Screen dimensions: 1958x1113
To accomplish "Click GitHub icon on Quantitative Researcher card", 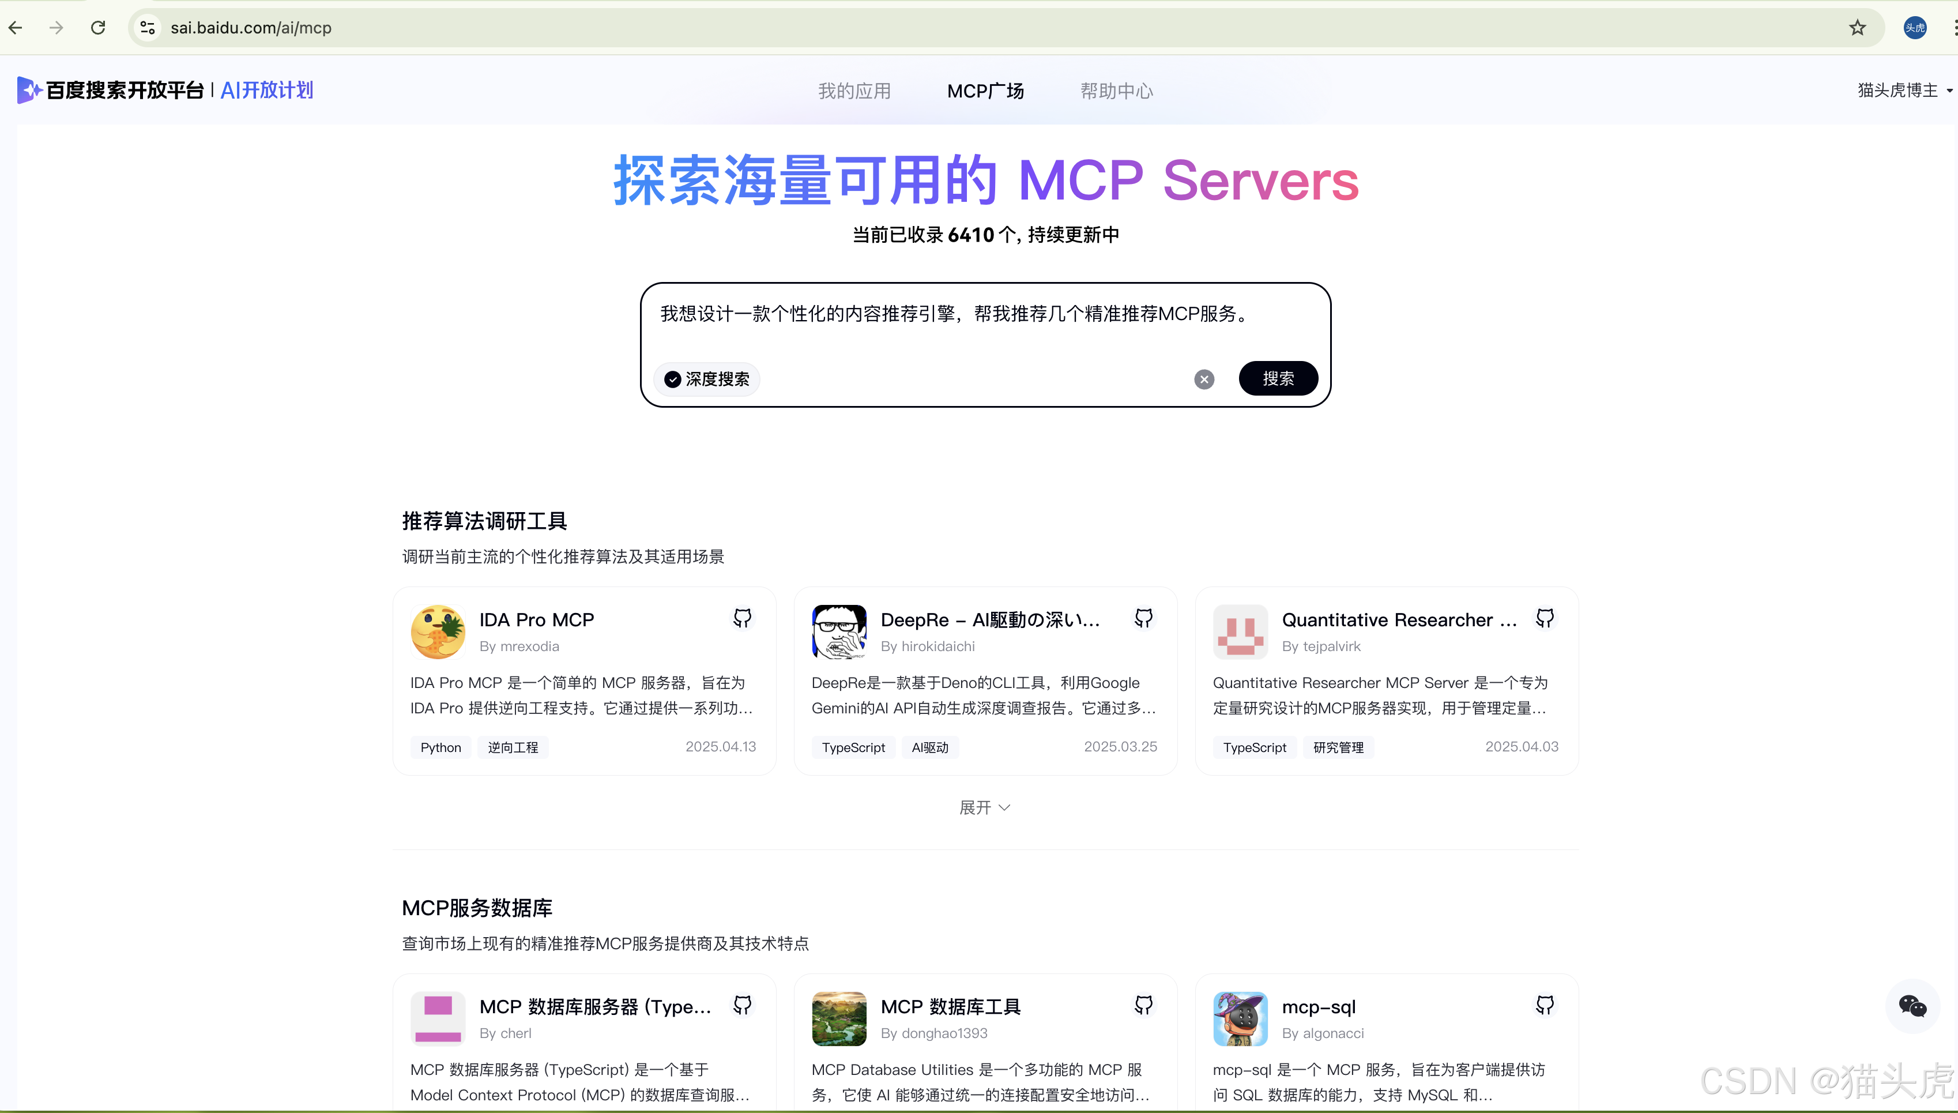I will [1545, 618].
